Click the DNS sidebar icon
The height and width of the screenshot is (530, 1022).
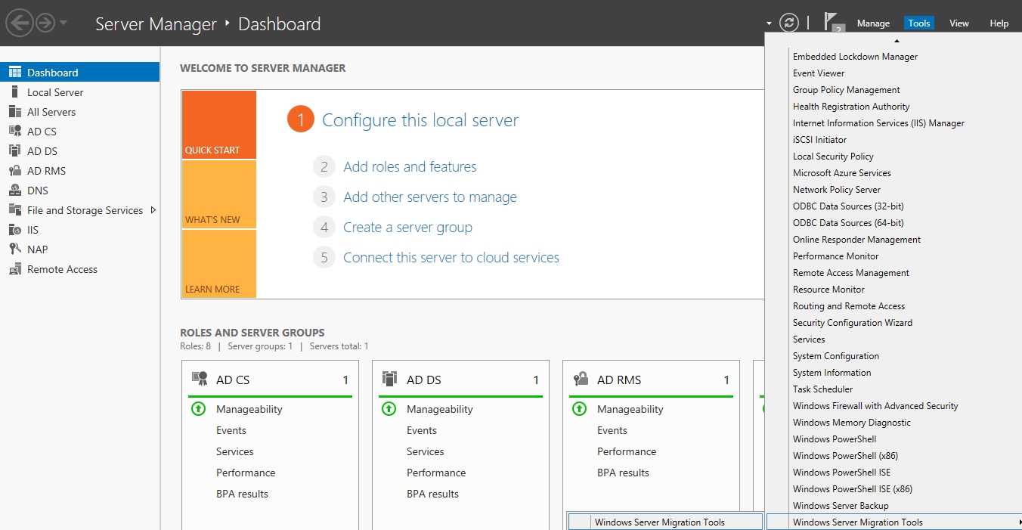[x=14, y=191]
